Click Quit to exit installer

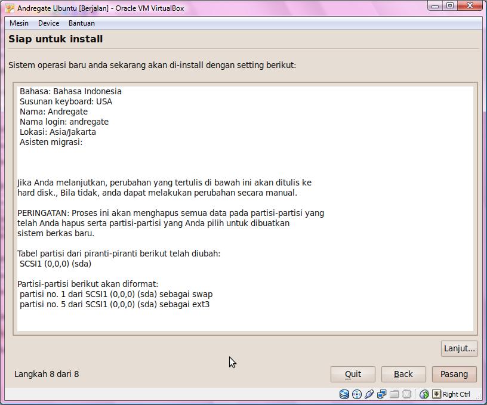pyautogui.click(x=353, y=374)
